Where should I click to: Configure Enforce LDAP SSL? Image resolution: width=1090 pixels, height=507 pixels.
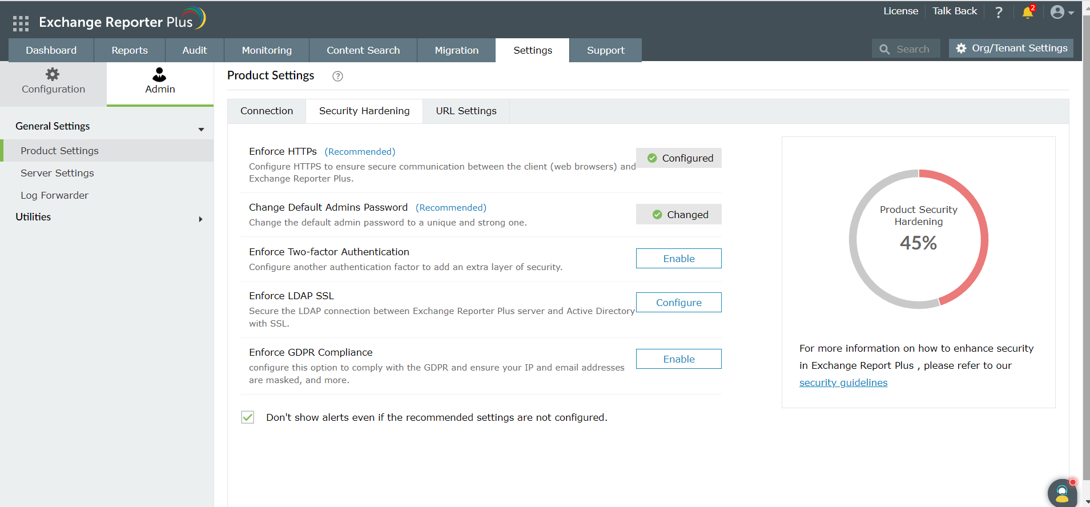[x=679, y=303]
